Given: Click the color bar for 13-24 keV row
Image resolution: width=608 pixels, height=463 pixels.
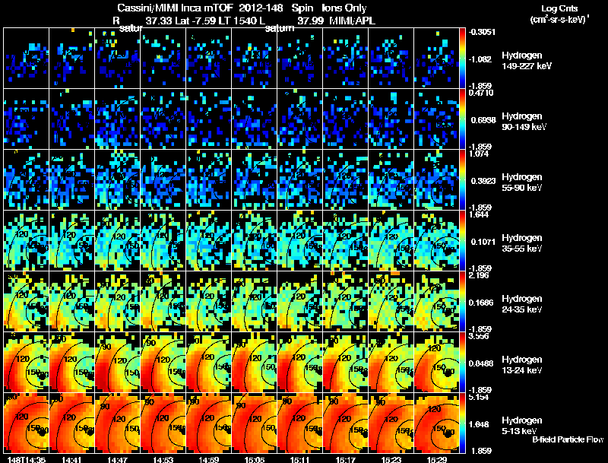Looking at the screenshot, I should 462,363.
